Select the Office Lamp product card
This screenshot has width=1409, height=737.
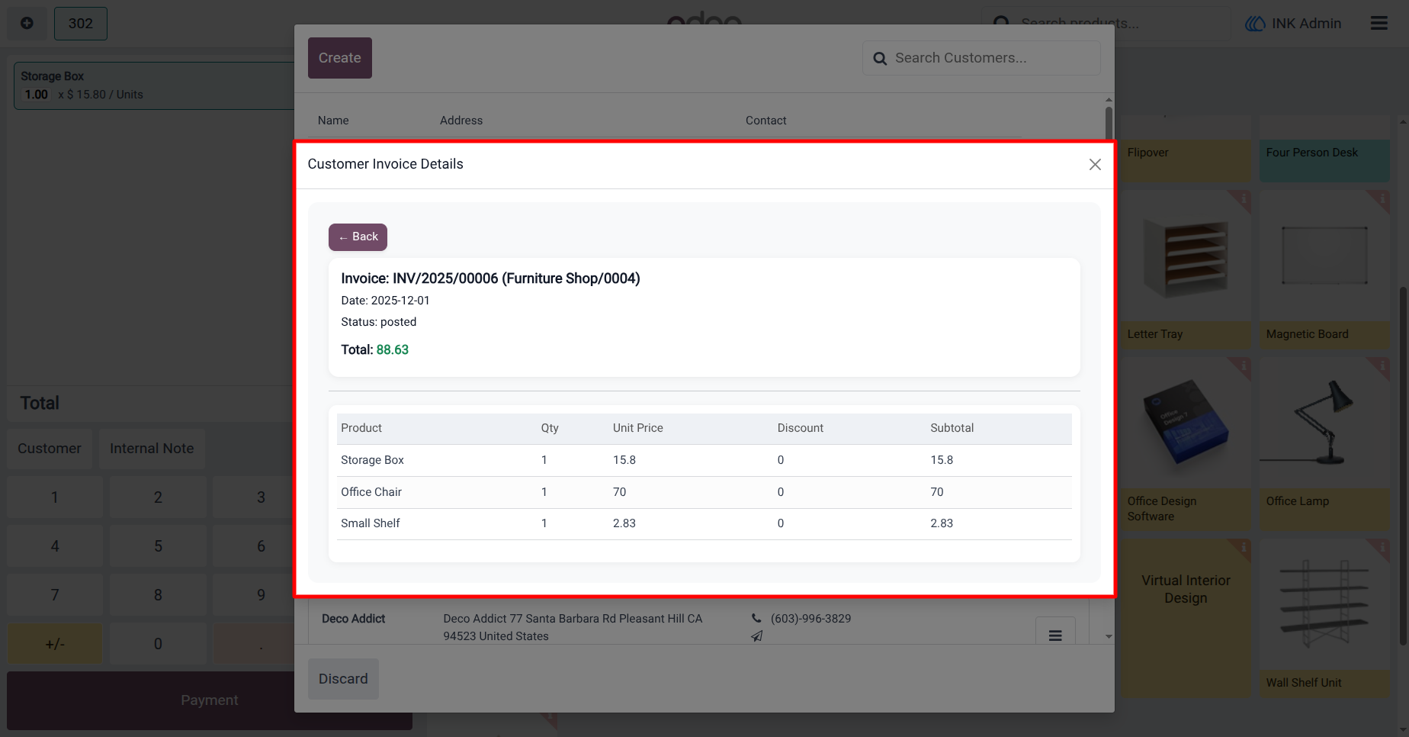[x=1324, y=444]
